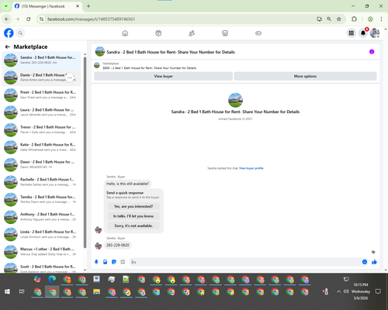388x310 pixels.
Task: Open the 'Marcus +1 other' conversation
Action: [41, 252]
